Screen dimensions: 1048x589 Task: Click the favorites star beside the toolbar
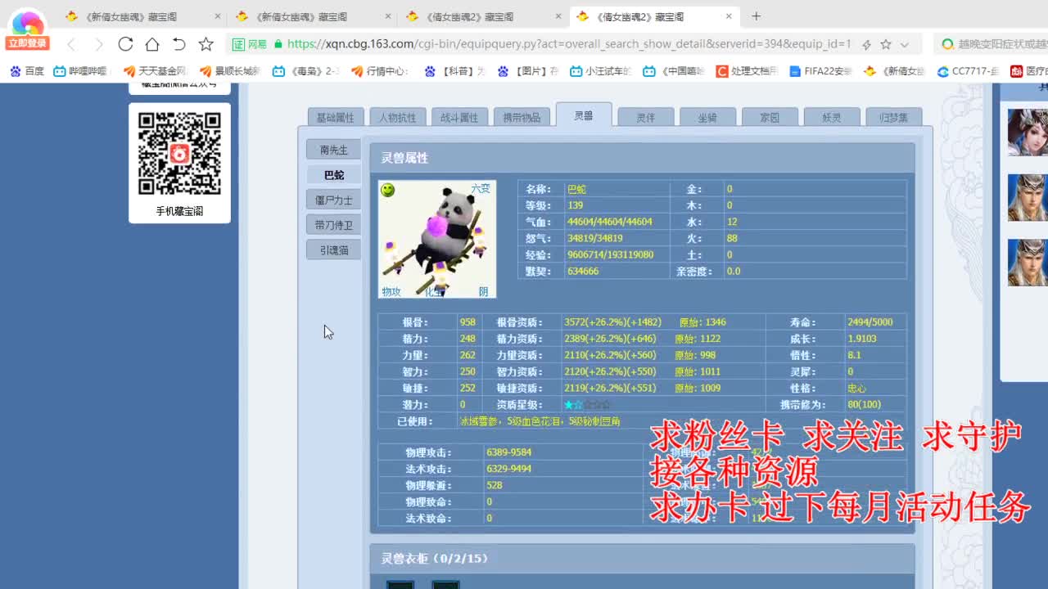pyautogui.click(x=206, y=44)
